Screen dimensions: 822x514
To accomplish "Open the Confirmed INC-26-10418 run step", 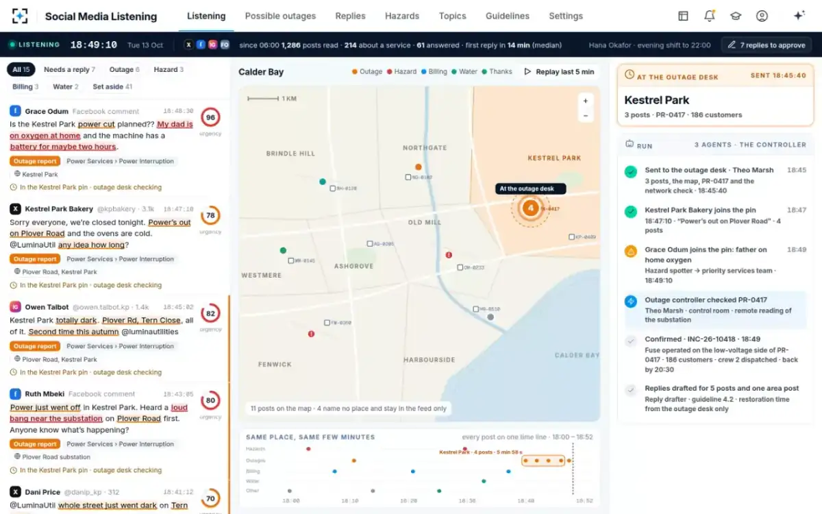I will (716, 354).
